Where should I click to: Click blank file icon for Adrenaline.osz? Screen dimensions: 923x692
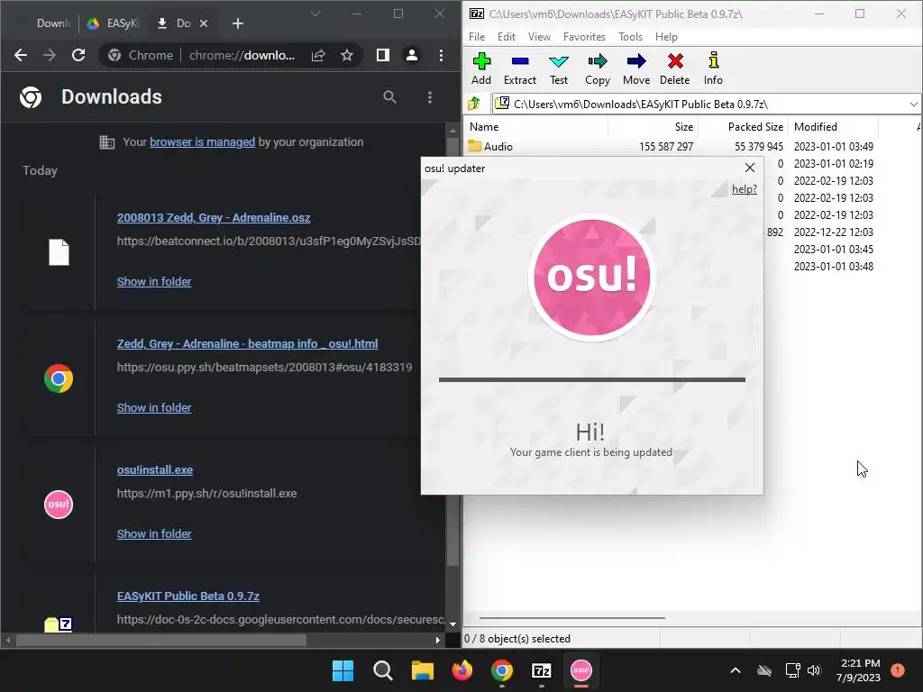coord(59,252)
